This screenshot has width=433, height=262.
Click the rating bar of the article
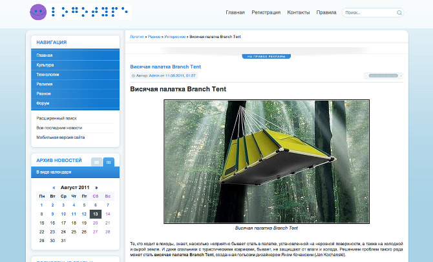(383, 76)
